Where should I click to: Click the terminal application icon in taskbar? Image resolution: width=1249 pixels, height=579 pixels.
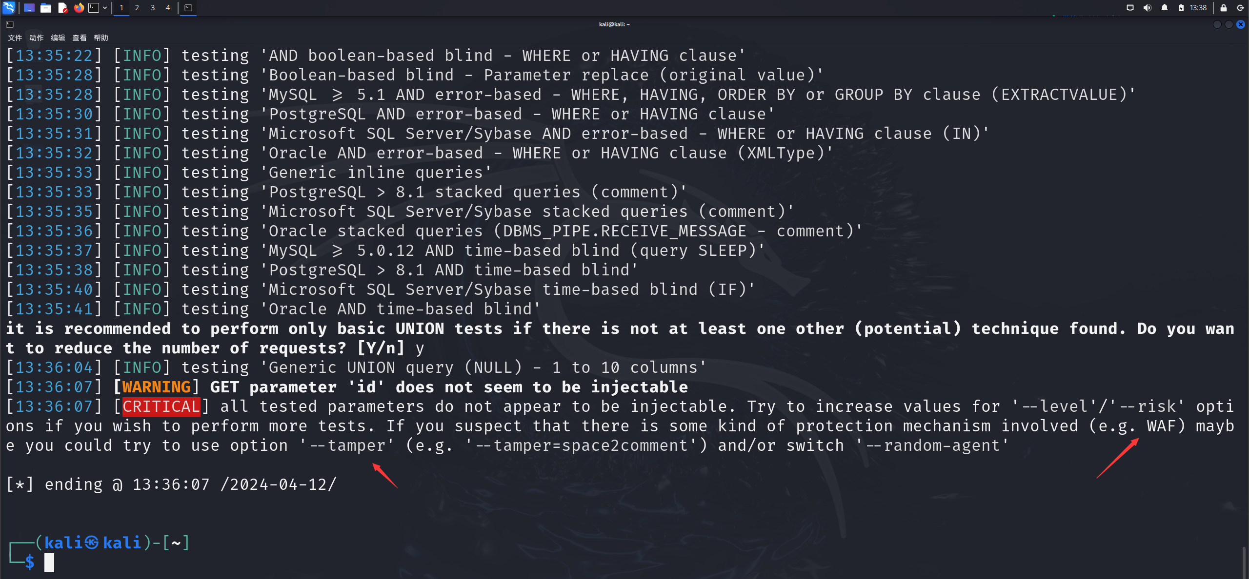[x=93, y=7]
